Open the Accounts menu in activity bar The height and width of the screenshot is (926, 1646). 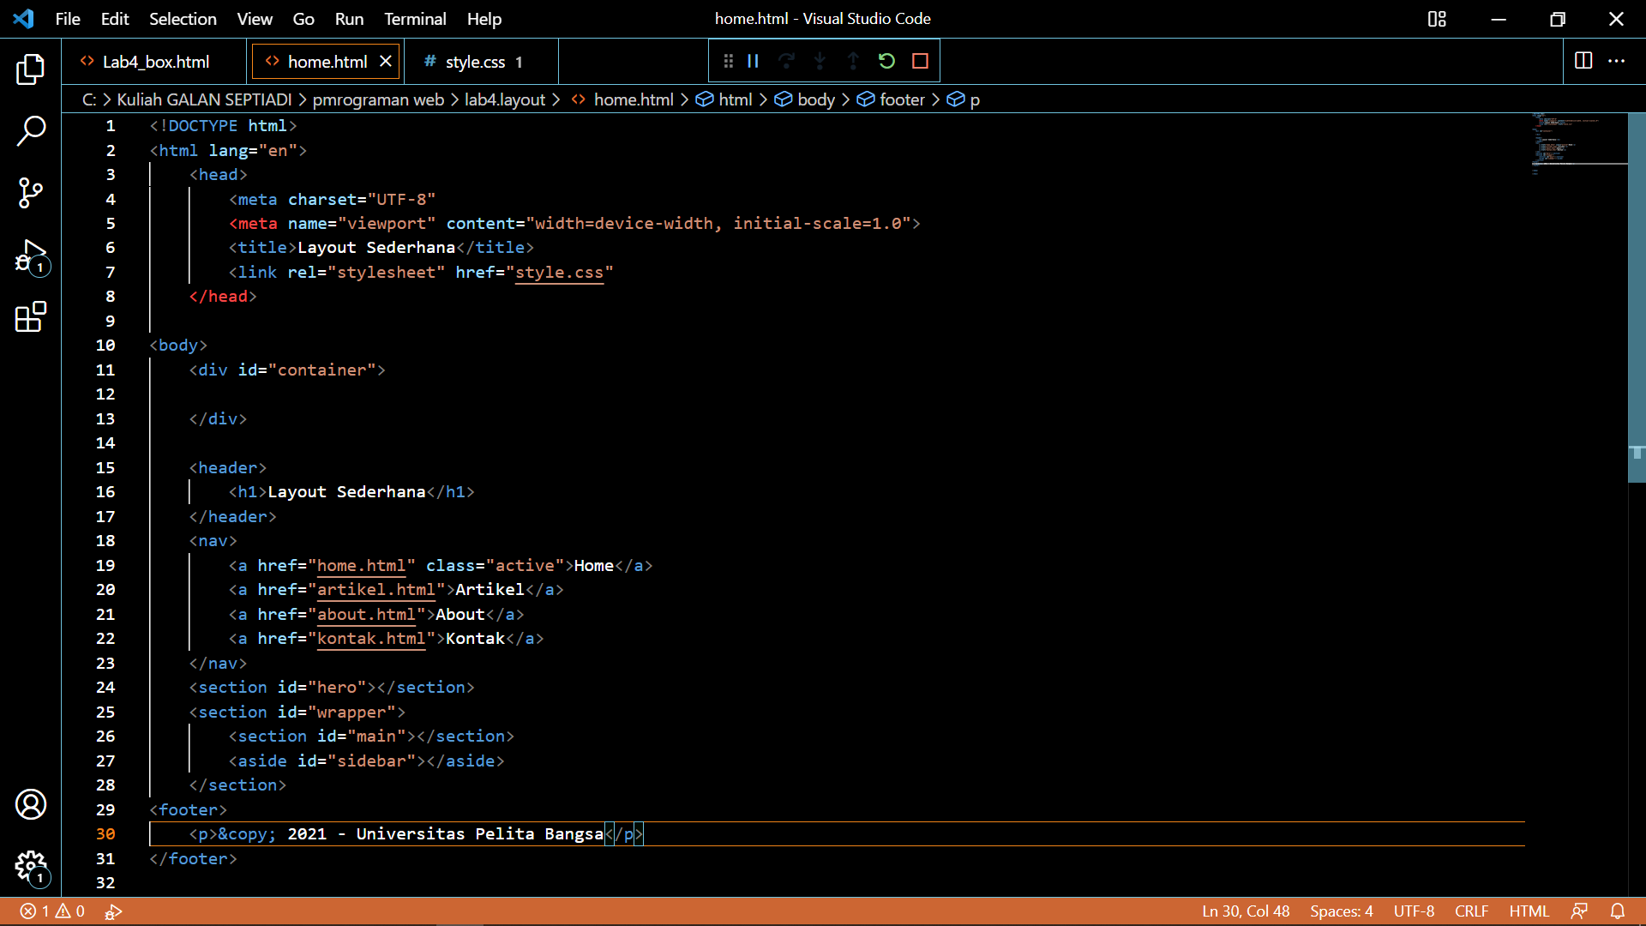[x=31, y=804]
